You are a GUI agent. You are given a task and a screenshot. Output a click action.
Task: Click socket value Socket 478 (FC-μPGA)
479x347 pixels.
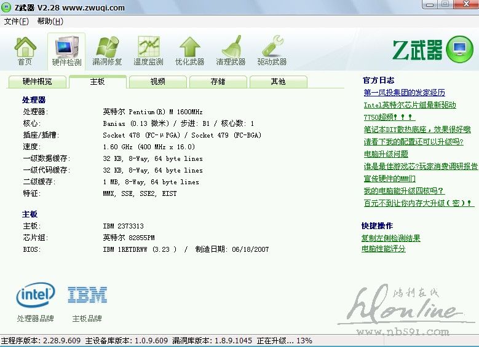click(x=142, y=135)
